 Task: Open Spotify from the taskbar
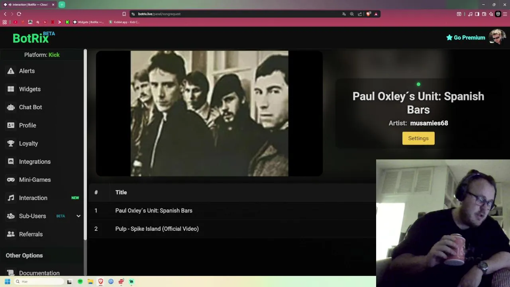click(80, 281)
